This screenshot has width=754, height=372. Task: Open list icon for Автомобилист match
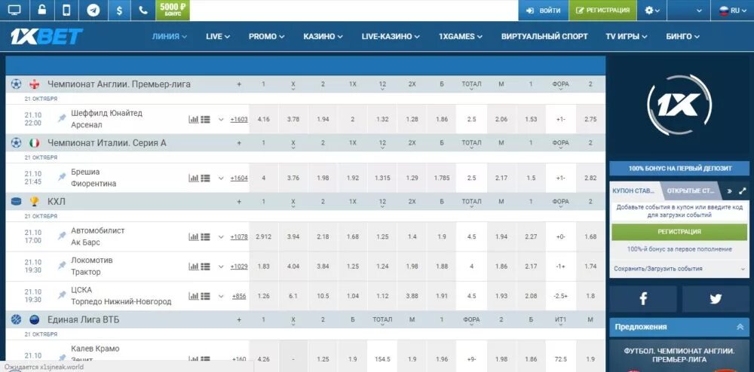pos(205,236)
